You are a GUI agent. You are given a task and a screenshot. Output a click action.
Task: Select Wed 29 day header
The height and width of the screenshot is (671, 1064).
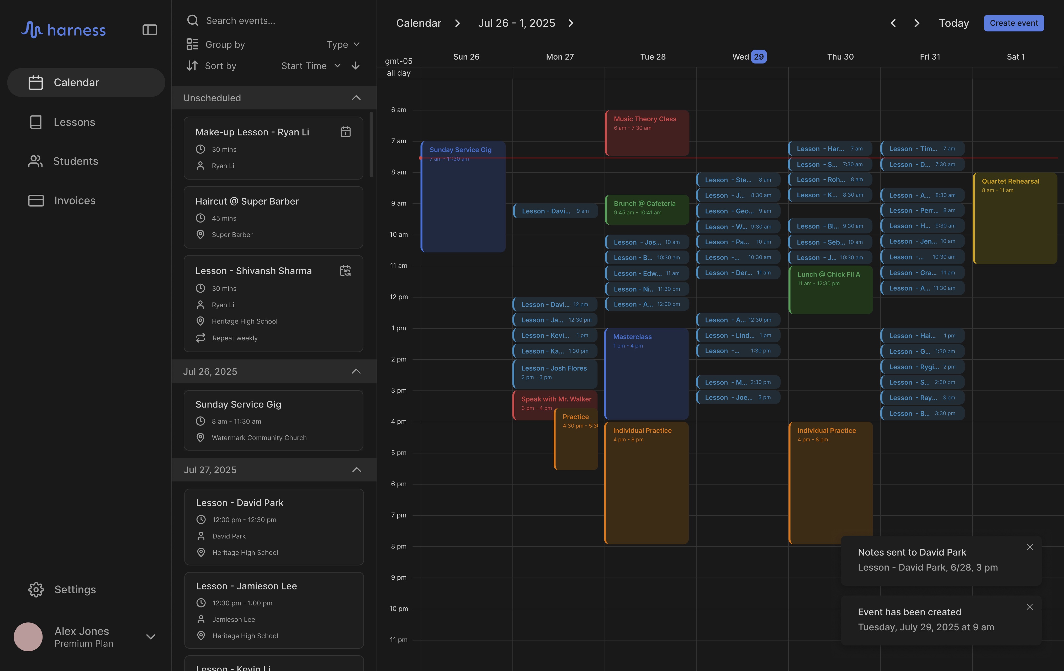(x=749, y=57)
